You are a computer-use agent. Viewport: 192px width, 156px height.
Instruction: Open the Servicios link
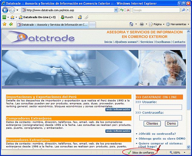(x=147, y=42)
